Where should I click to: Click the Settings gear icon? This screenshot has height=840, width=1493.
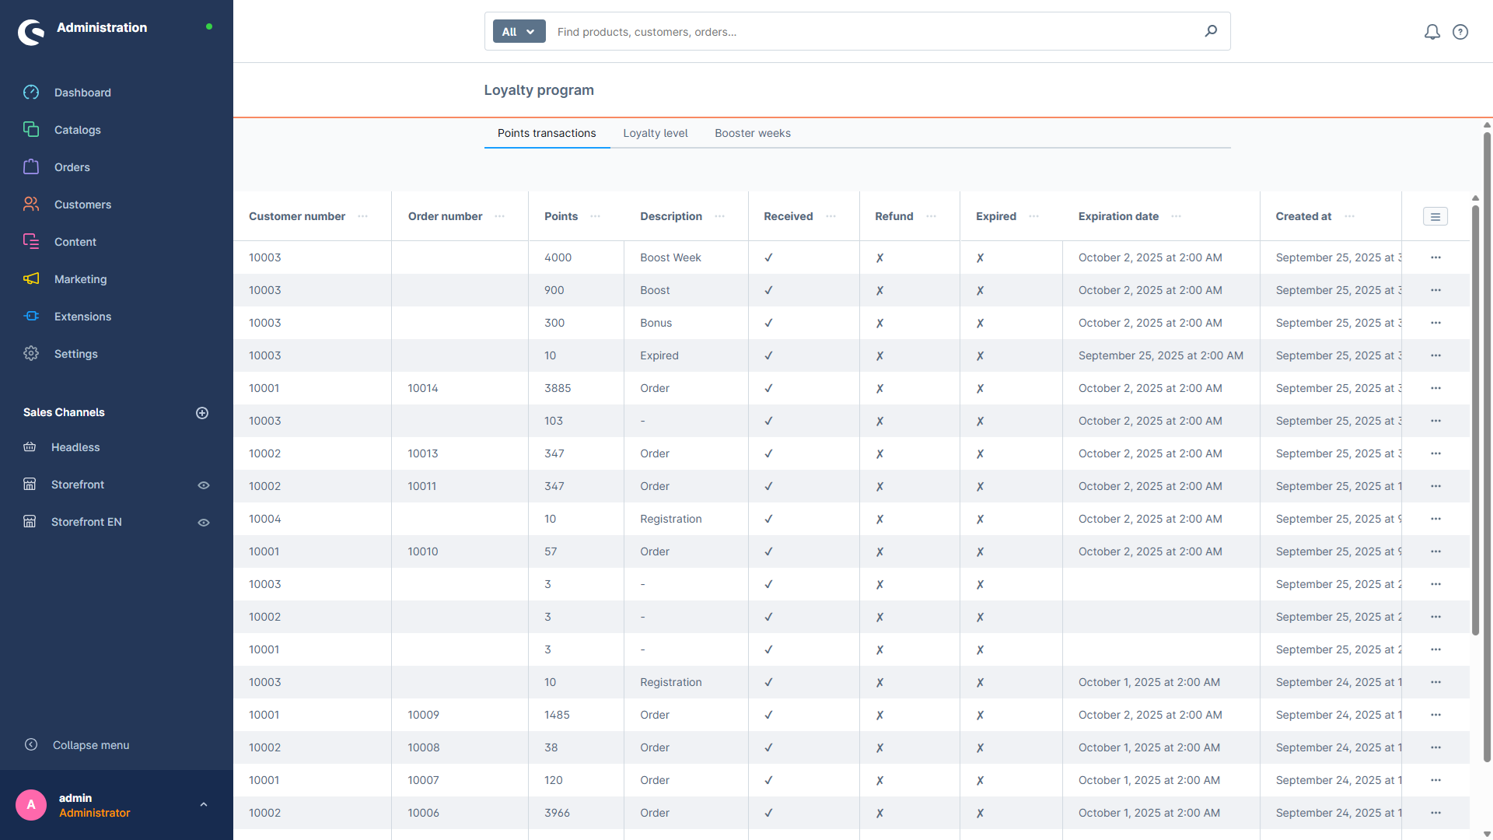click(x=31, y=354)
